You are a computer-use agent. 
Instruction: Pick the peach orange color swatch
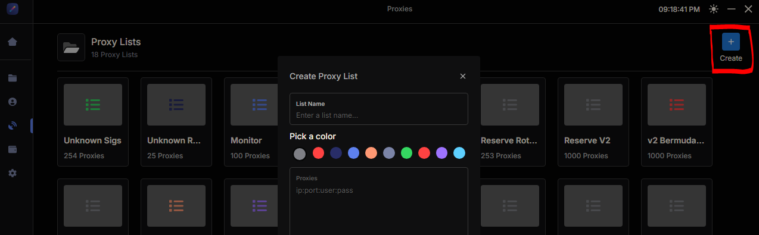tap(371, 153)
